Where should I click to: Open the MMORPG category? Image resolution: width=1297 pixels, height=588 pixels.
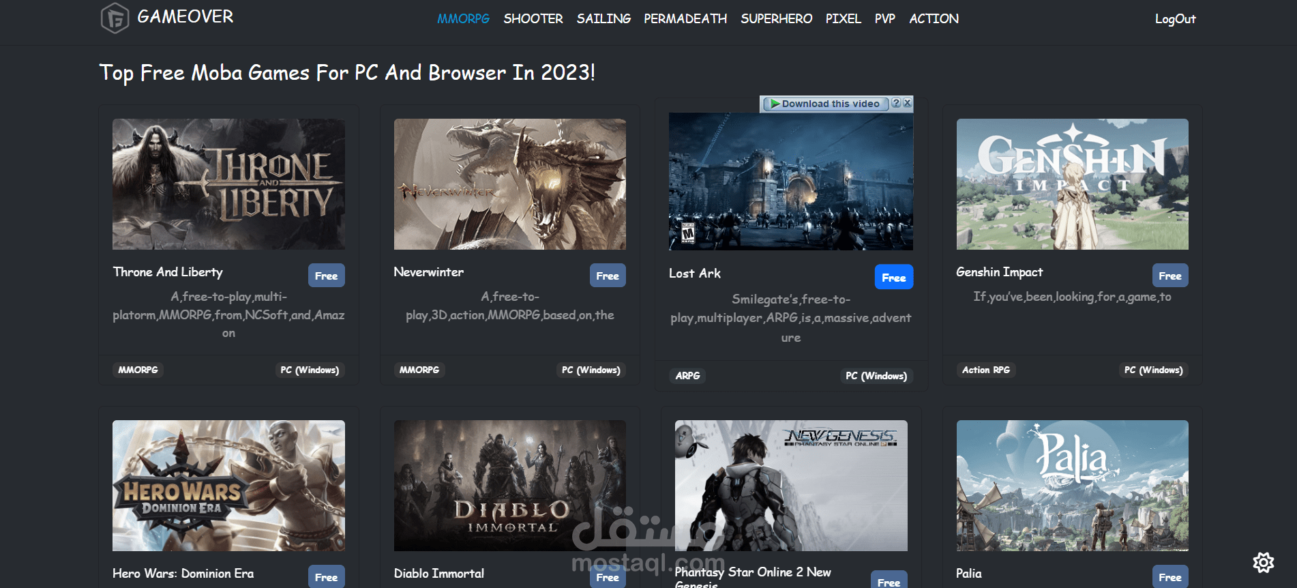point(464,18)
